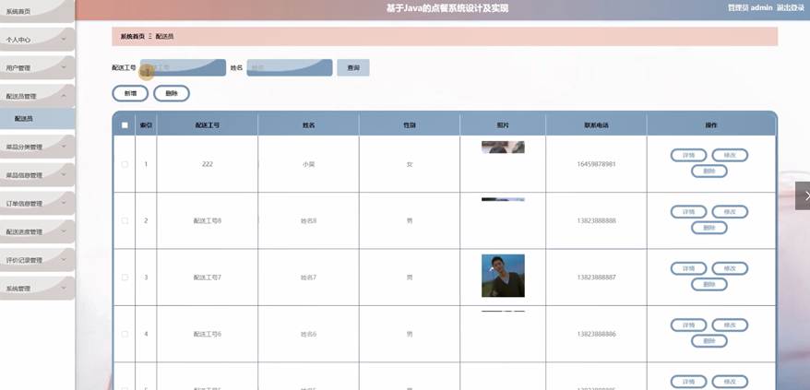Click the phone number 13823888886
Viewport: 810px width, 390px height.
[x=596, y=334]
